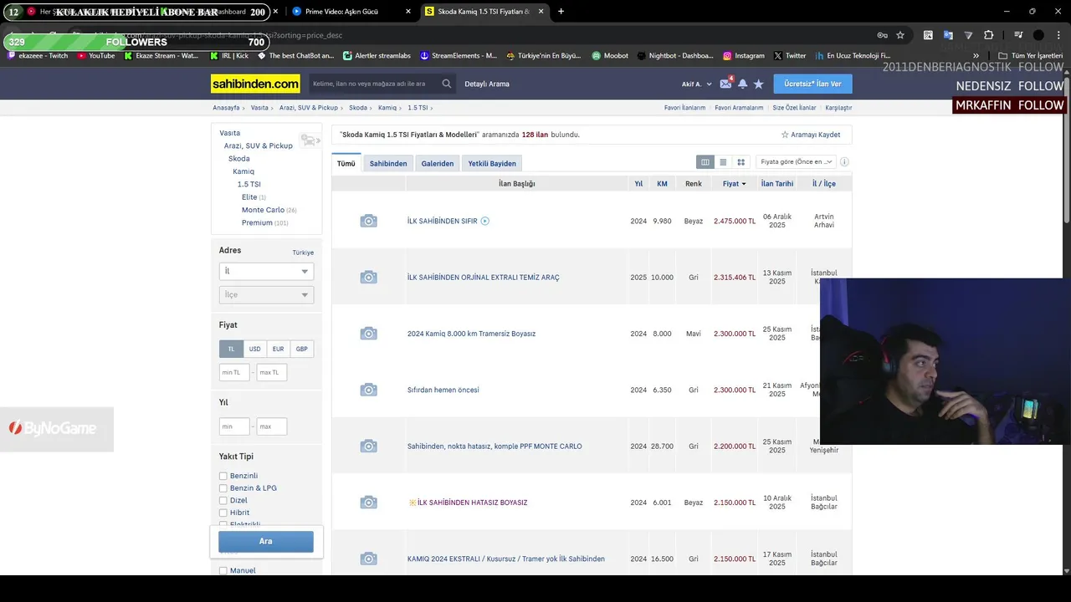Image resolution: width=1071 pixels, height=602 pixels.
Task: Open favorites star icon in site header
Action: click(x=758, y=84)
